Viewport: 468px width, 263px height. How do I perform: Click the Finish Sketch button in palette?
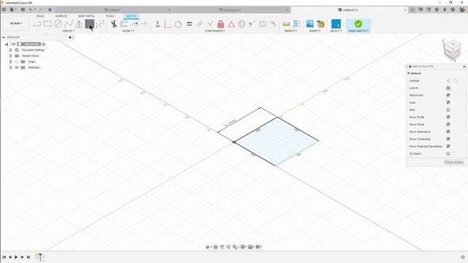point(454,162)
